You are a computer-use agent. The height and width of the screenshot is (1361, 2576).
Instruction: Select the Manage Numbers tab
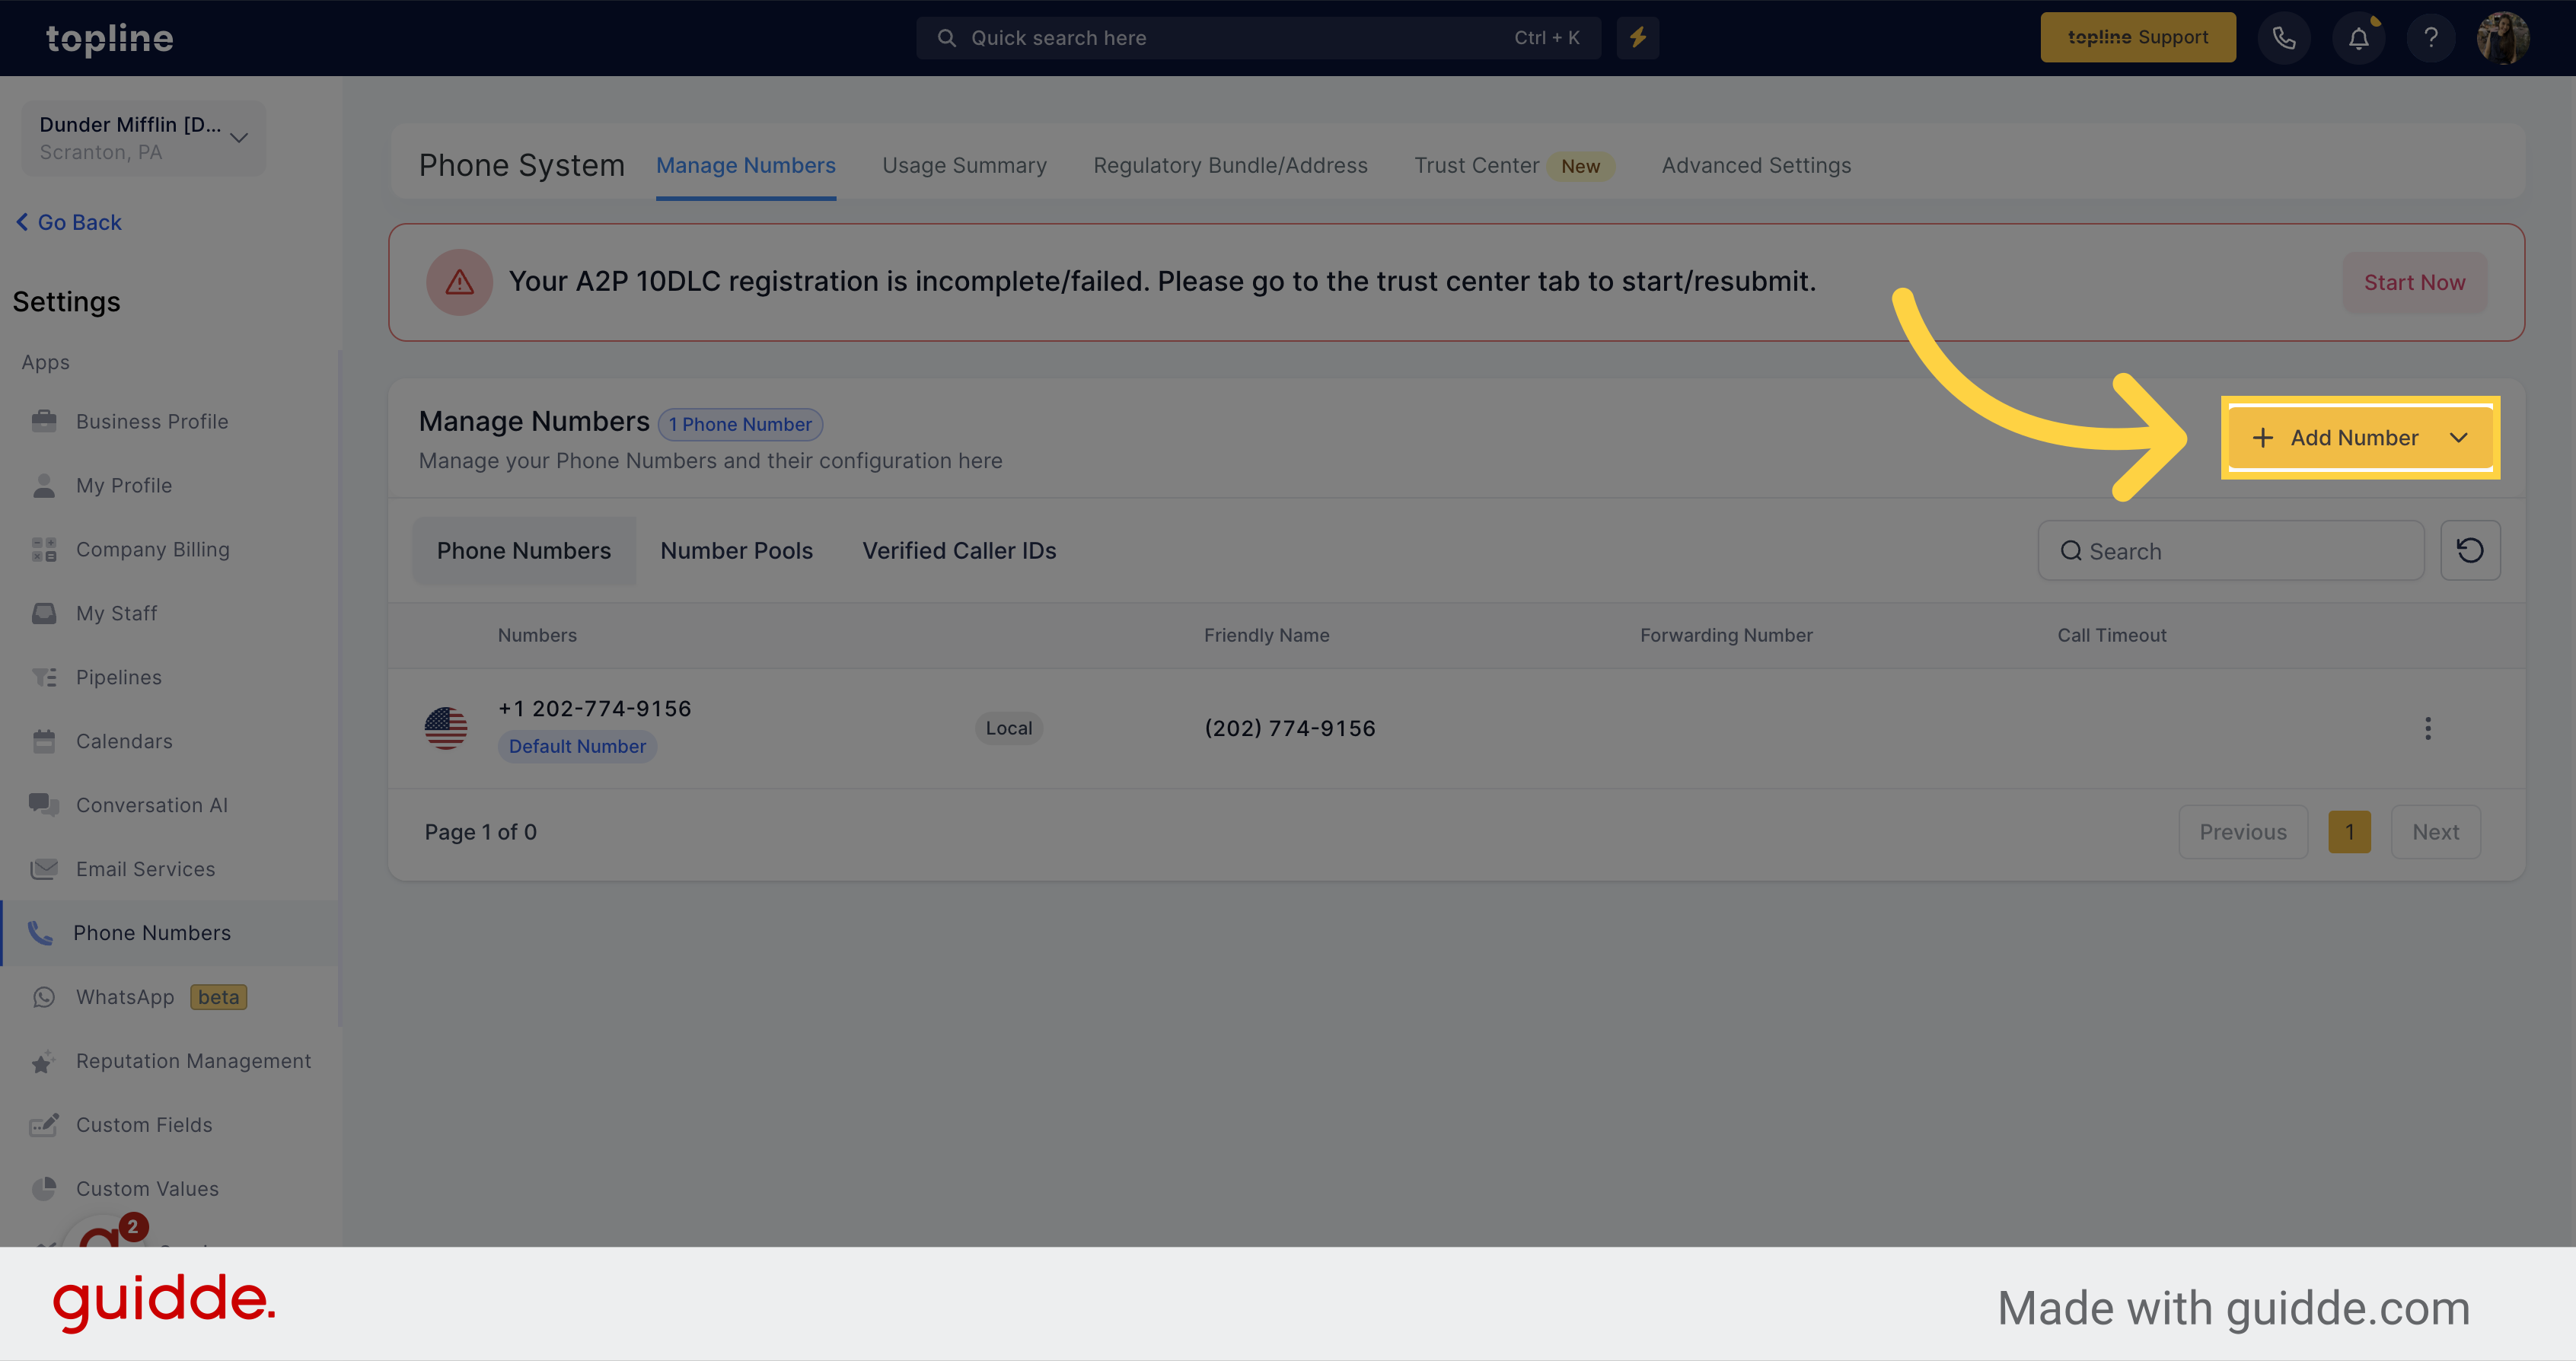pyautogui.click(x=746, y=165)
